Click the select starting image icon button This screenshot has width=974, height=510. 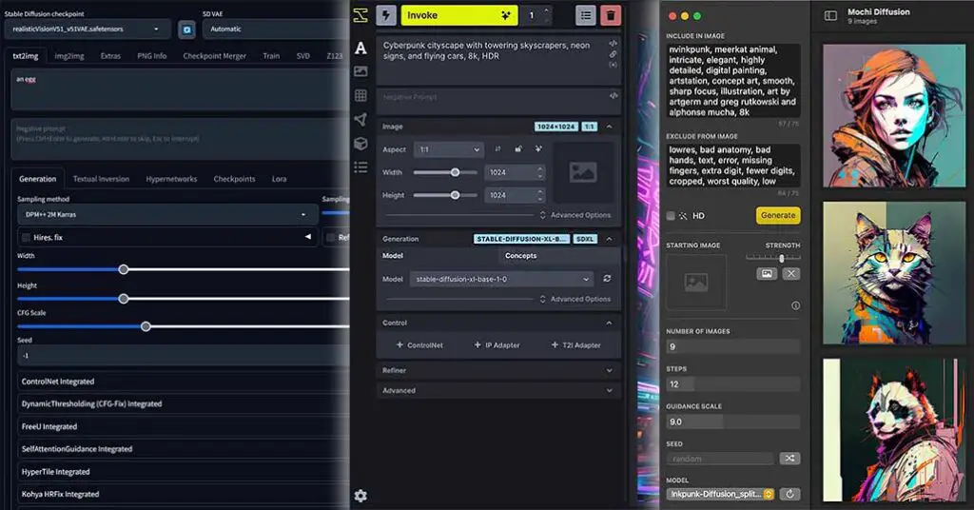point(767,273)
